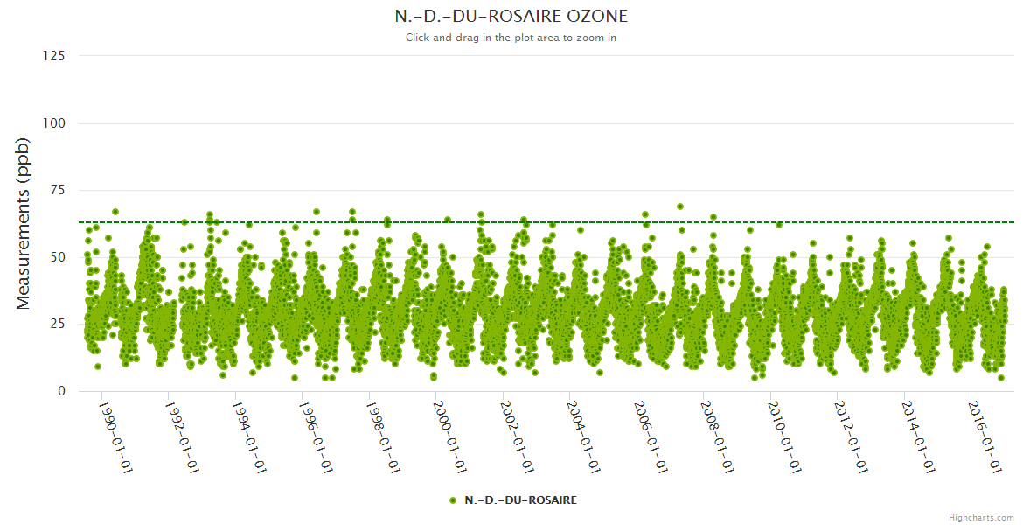Select the 75 y-axis tick label
This screenshot has width=1023, height=525.
(x=57, y=190)
